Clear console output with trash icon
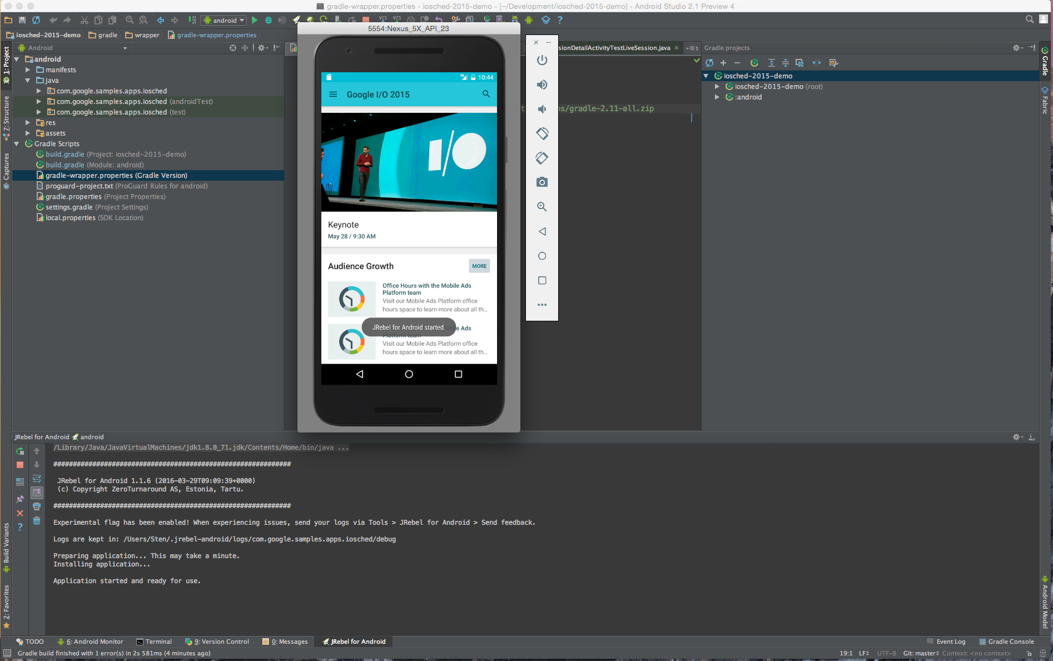 click(x=37, y=520)
